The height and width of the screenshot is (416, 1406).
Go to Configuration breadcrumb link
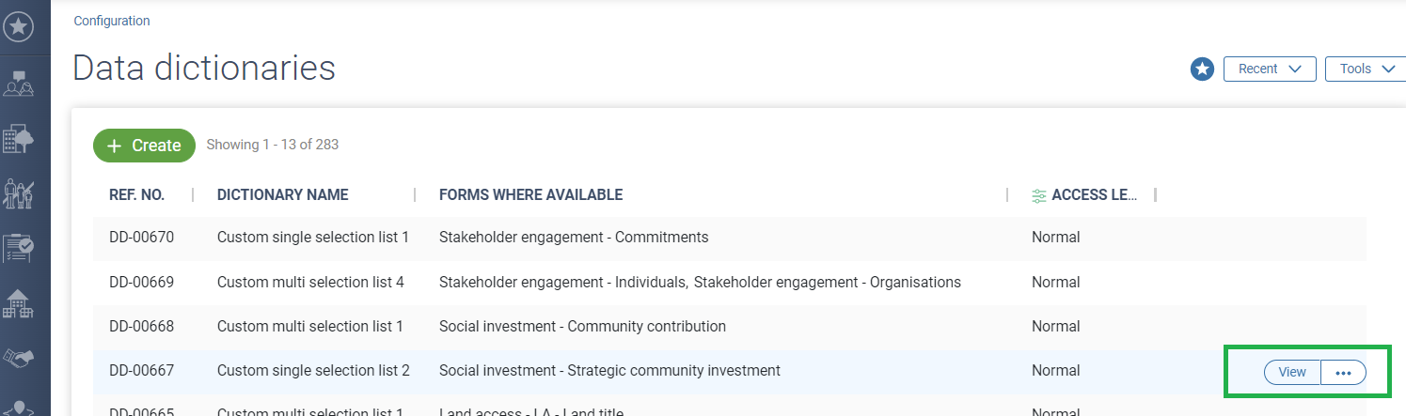click(x=112, y=21)
